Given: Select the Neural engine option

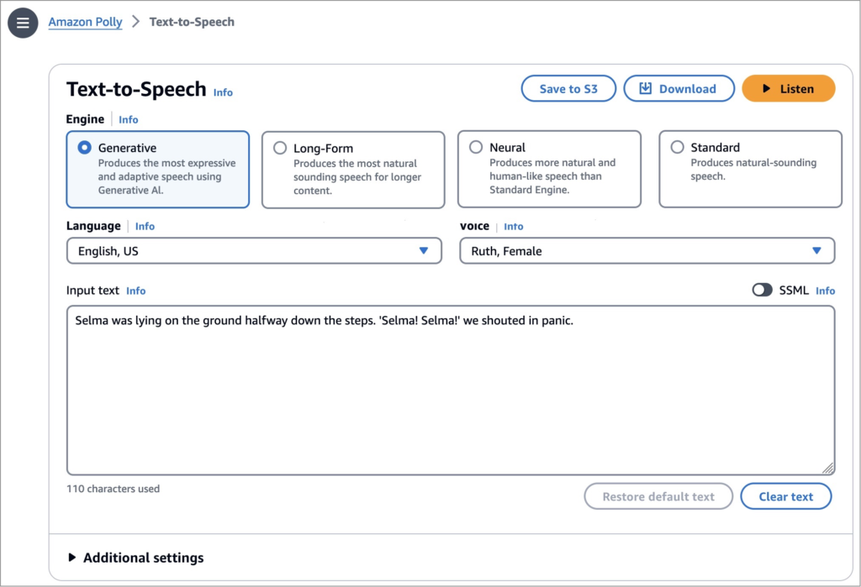Looking at the screenshot, I should (x=475, y=148).
